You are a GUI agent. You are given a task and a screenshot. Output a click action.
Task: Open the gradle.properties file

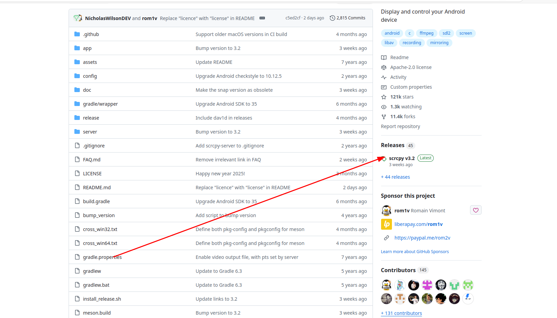(x=102, y=257)
